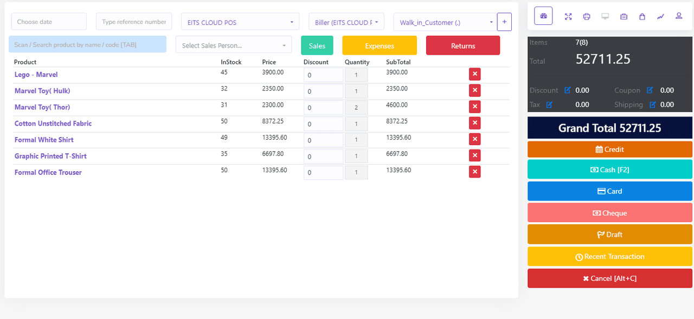Open the Formal Office Trouser product link
The height and width of the screenshot is (319, 694).
[48, 172]
